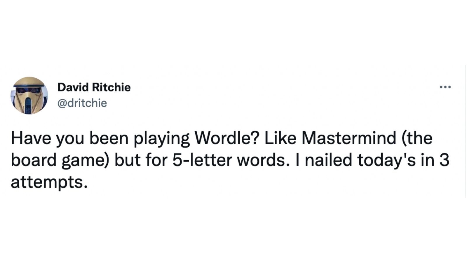
Task: Click "5-letter" in the tweet text
Action: [202, 160]
